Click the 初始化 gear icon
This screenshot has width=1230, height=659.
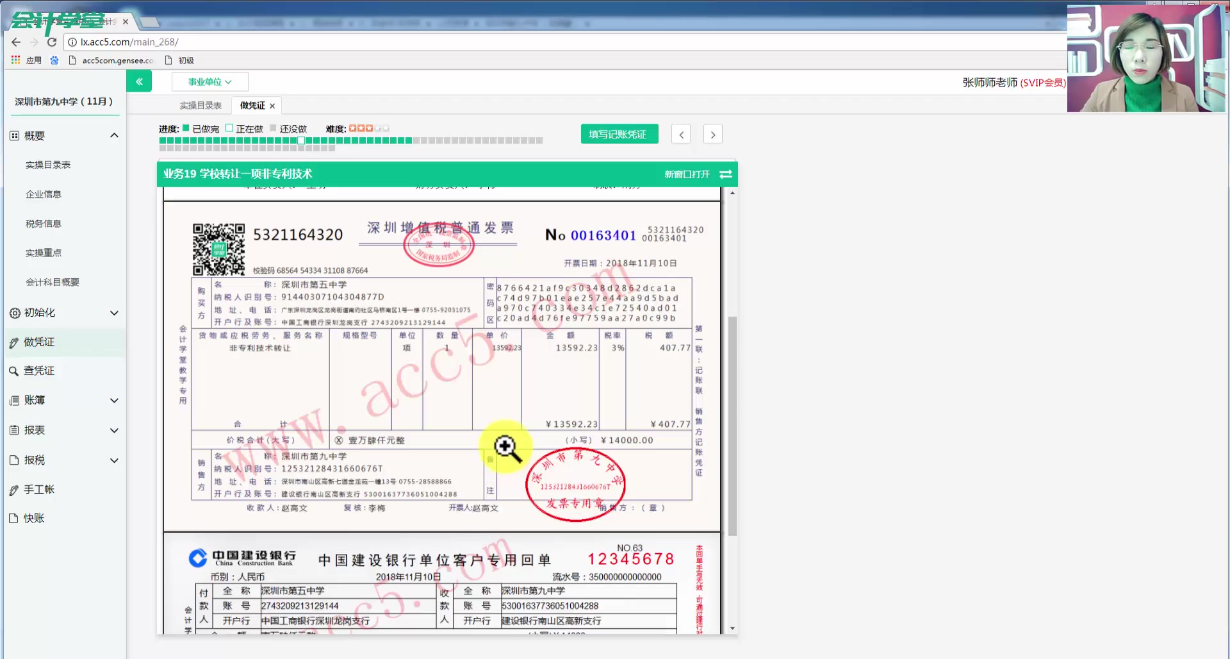point(14,313)
